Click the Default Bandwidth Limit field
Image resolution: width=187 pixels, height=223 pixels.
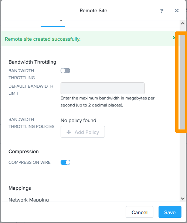click(x=102, y=88)
